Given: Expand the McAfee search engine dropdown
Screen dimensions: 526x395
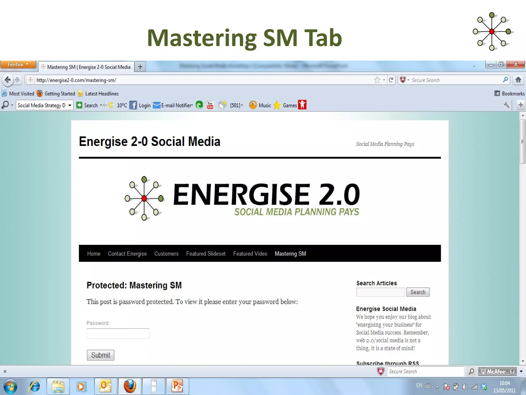Looking at the screenshot, I should [x=408, y=80].
